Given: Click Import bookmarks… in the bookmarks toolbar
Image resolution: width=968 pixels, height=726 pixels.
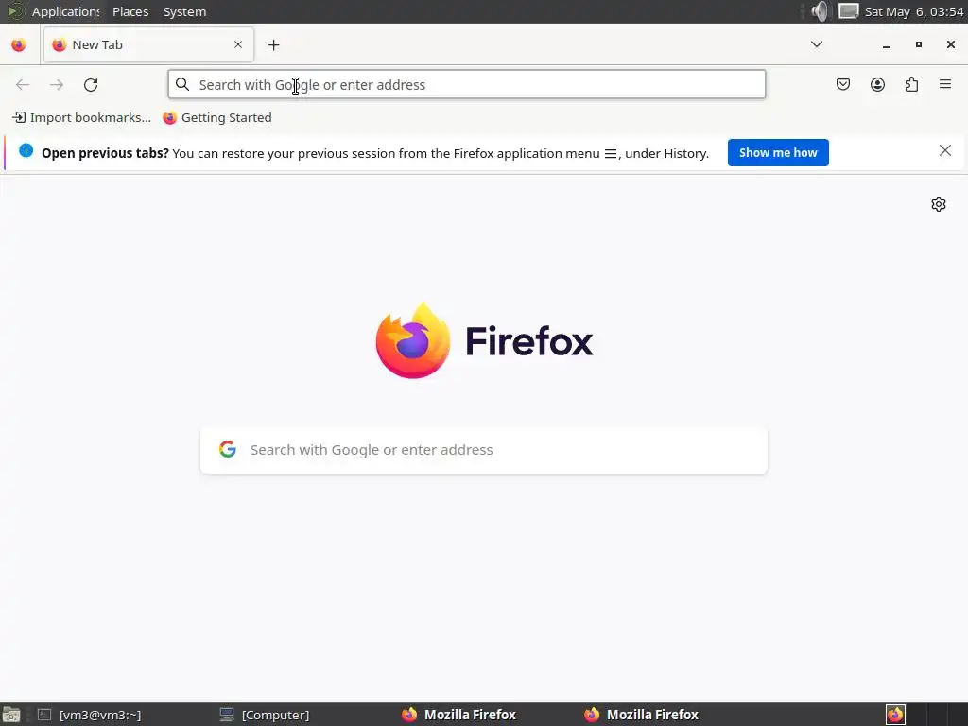Looking at the screenshot, I should pos(81,117).
